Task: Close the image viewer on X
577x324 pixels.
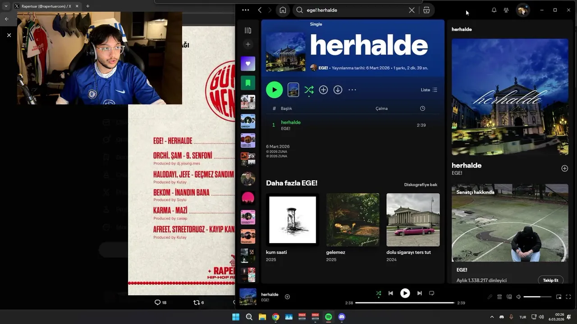Action: (x=9, y=35)
